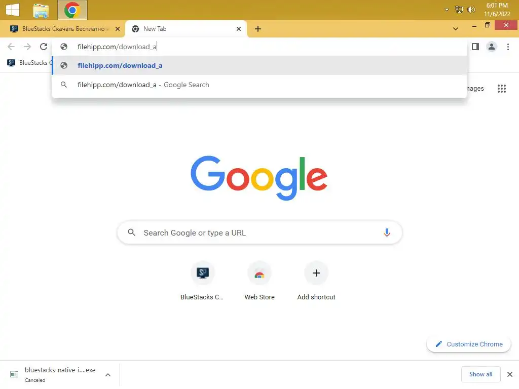Viewport: 519px width, 389px height.
Task: Click the Google logo
Action: pyautogui.click(x=259, y=178)
